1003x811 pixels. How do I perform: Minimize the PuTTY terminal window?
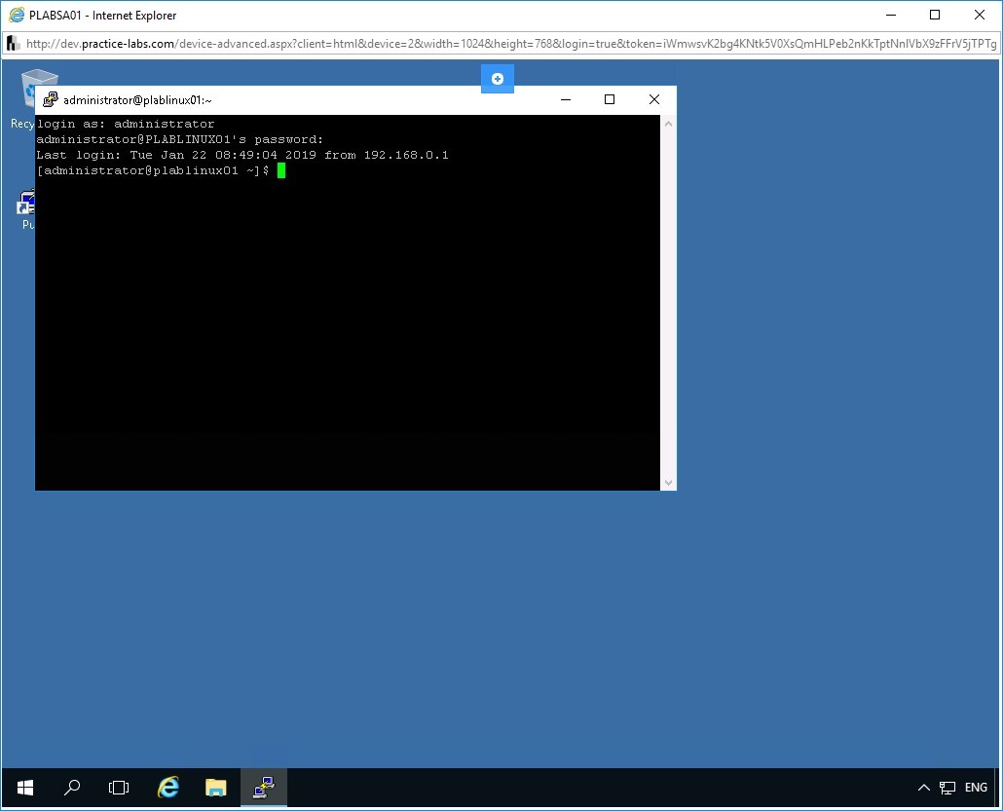point(565,99)
